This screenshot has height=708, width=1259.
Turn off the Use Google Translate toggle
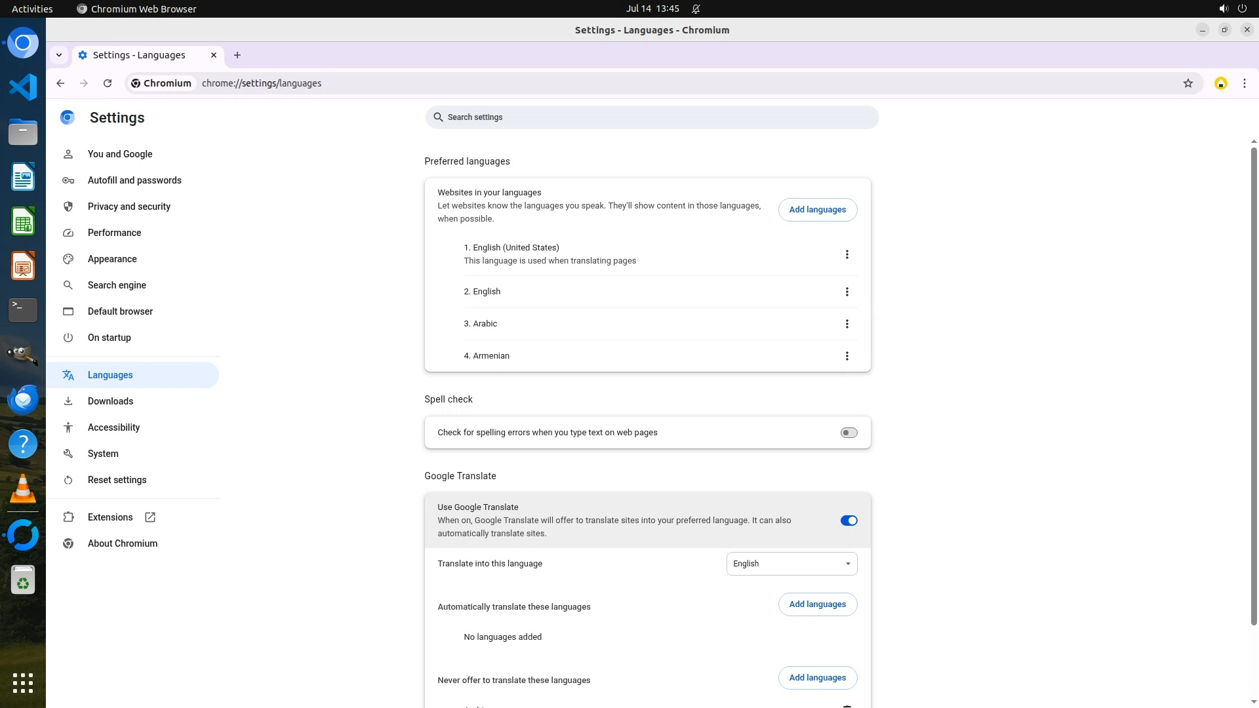[849, 521]
